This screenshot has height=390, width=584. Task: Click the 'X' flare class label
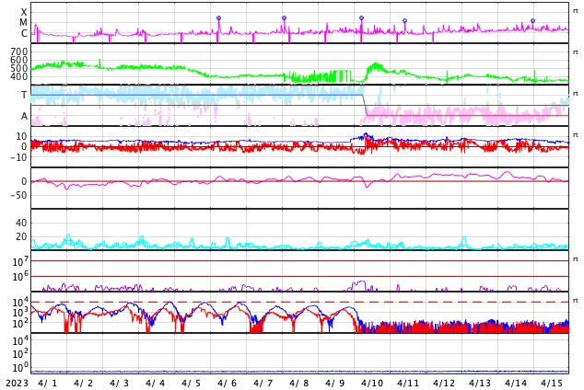pyautogui.click(x=24, y=12)
